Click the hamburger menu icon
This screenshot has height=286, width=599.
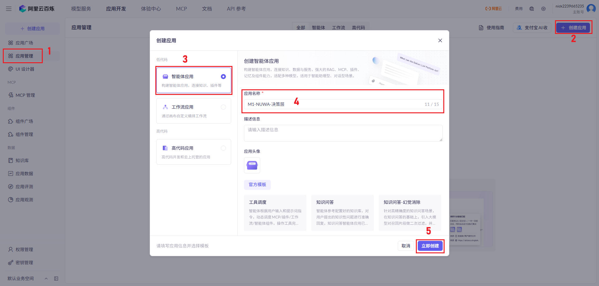[9, 9]
